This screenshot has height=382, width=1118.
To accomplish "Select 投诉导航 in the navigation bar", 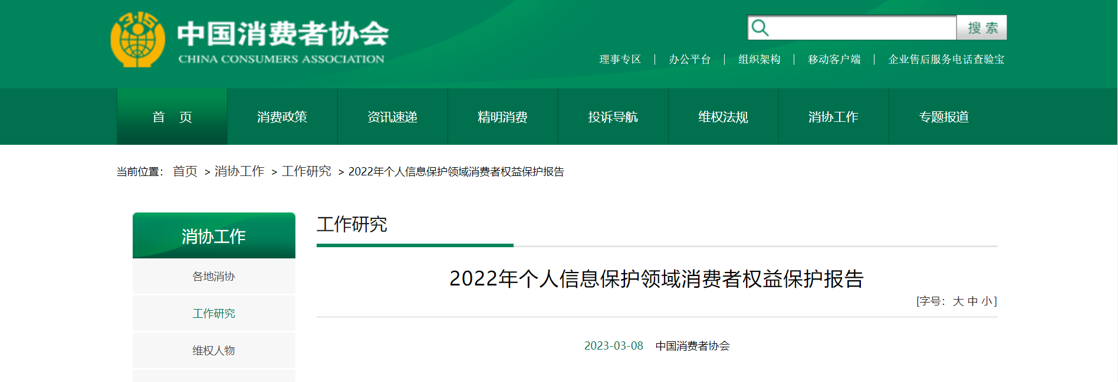I will point(613,117).
